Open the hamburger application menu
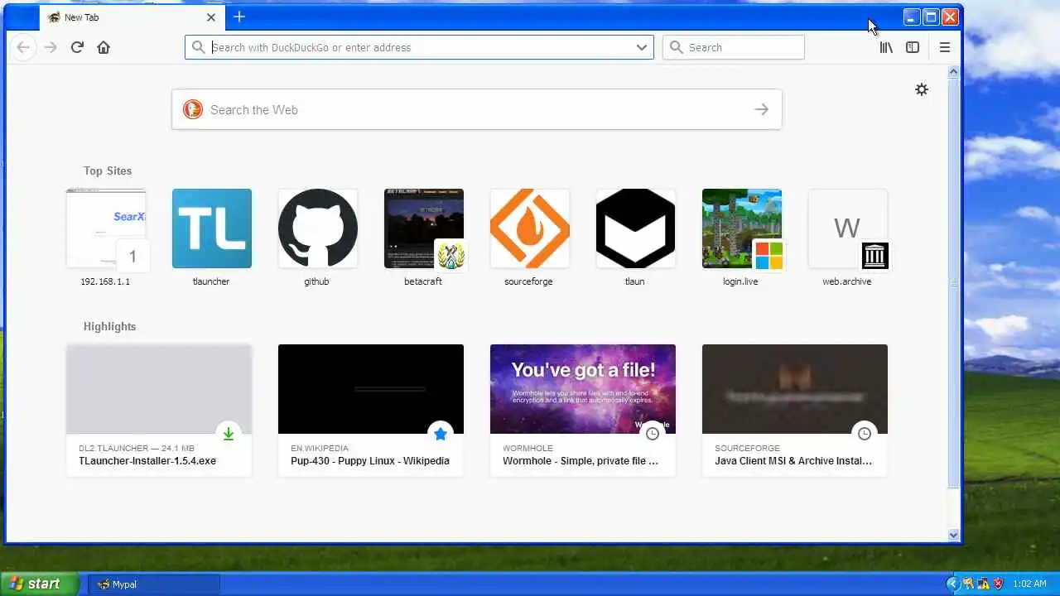Screen dimensions: 1060x596 pyautogui.click(x=945, y=47)
